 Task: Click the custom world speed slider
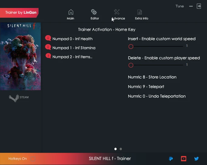click(157, 46)
